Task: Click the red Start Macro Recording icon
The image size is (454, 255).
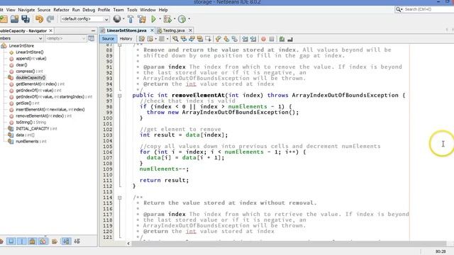Action: (x=263, y=39)
